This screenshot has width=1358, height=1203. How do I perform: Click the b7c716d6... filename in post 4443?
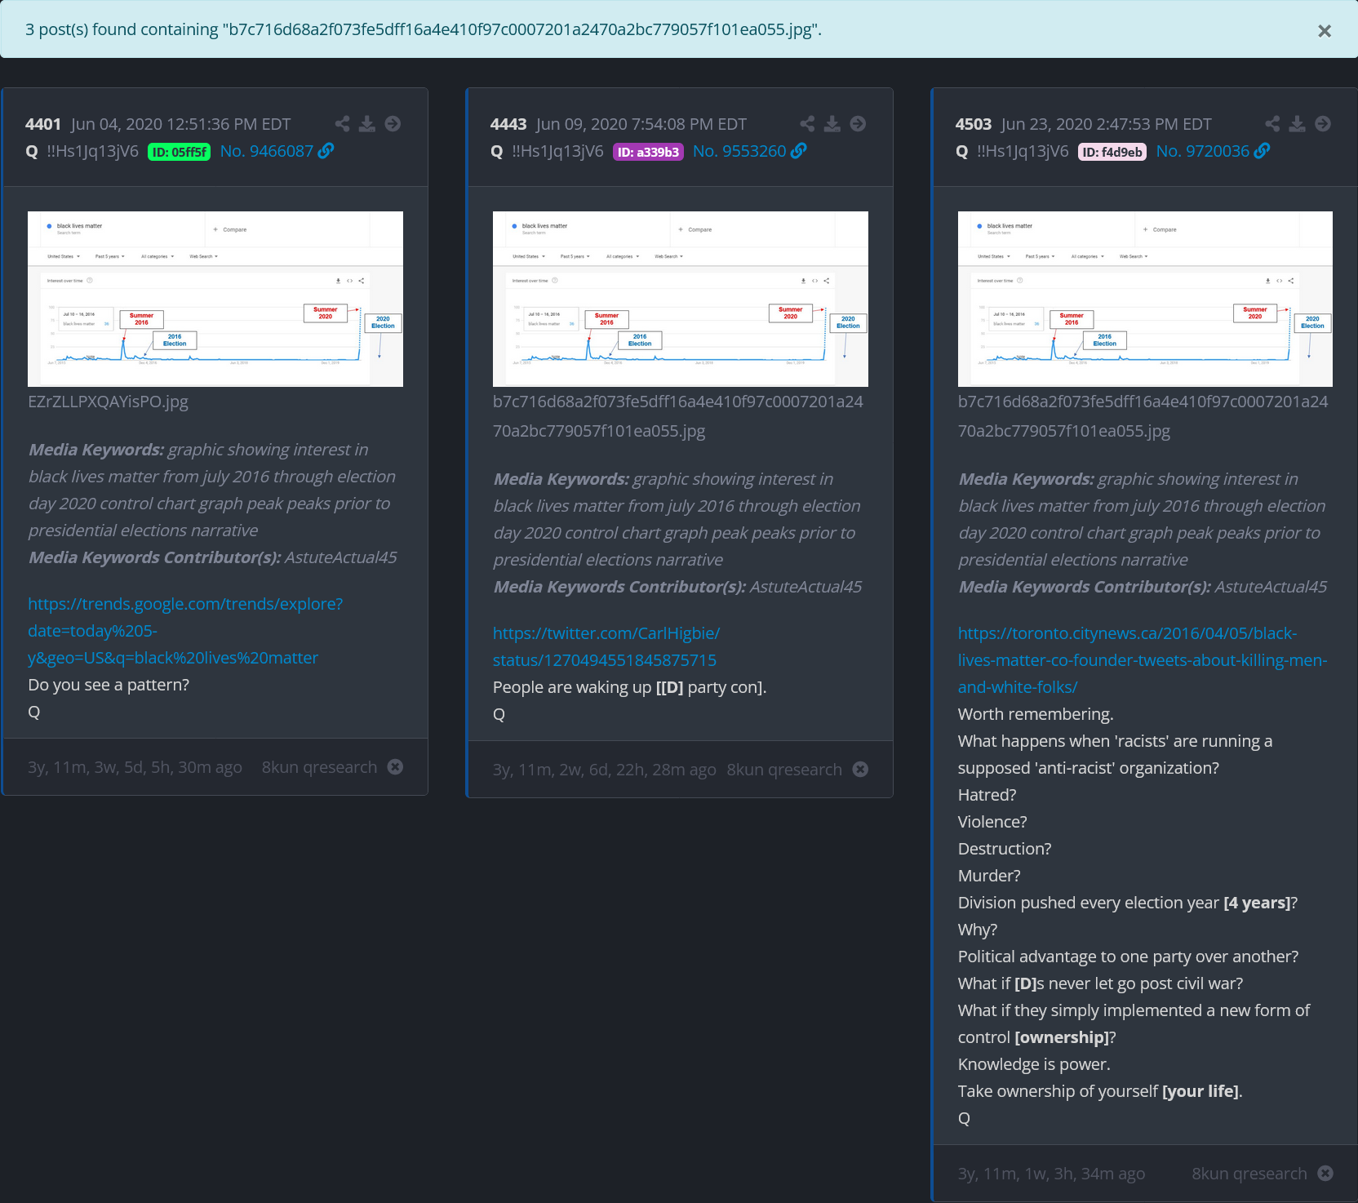[678, 416]
